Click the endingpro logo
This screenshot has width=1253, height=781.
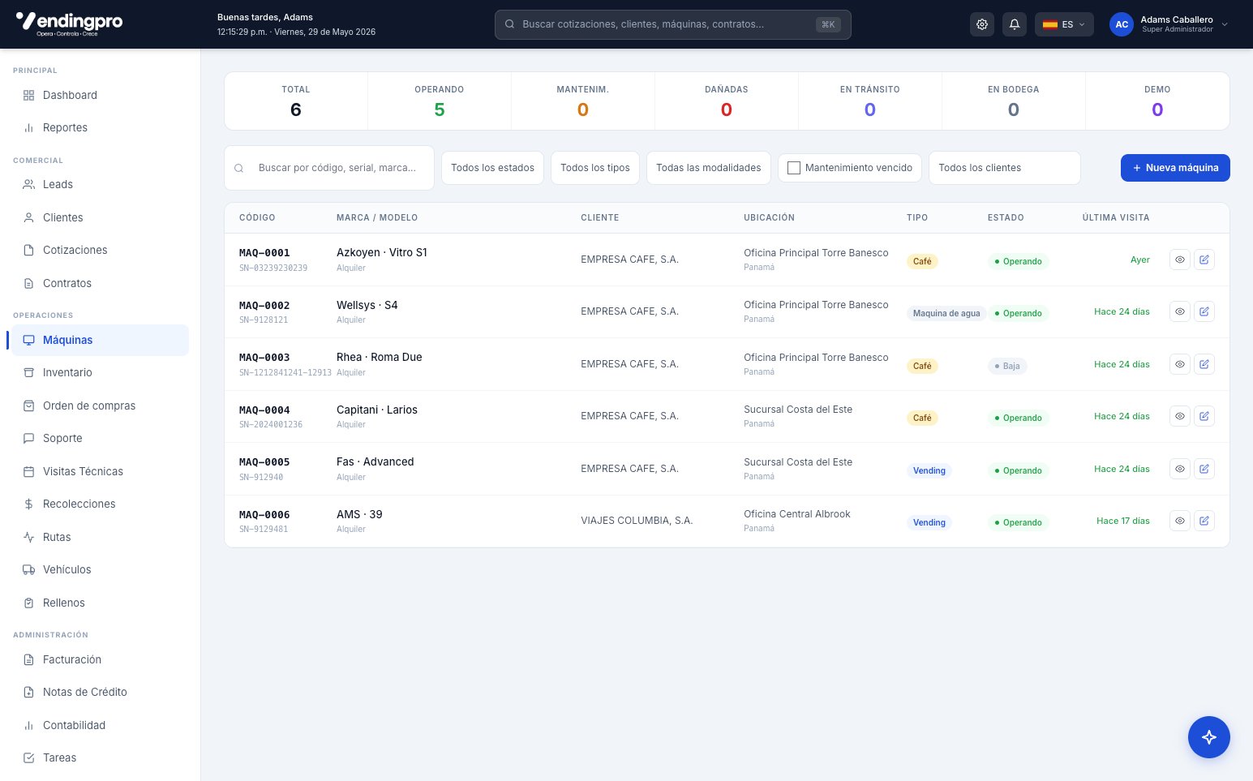click(69, 24)
